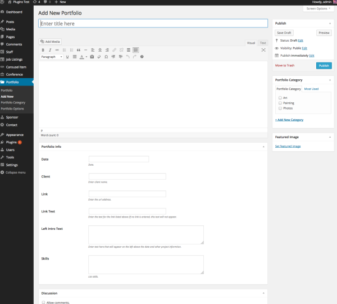Apply italic formatting in editor
Viewport: 337px width, 304px height.
pos(50,50)
